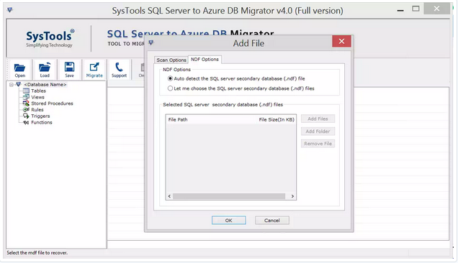
Task: Click the Add Files button
Action: point(318,119)
